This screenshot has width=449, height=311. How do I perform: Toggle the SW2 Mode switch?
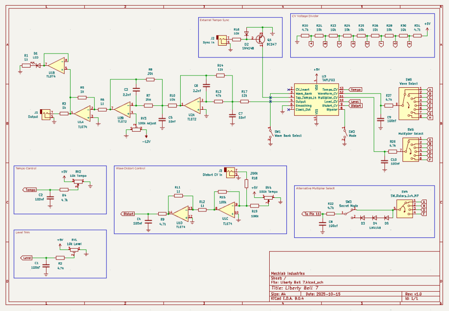pos(344,135)
